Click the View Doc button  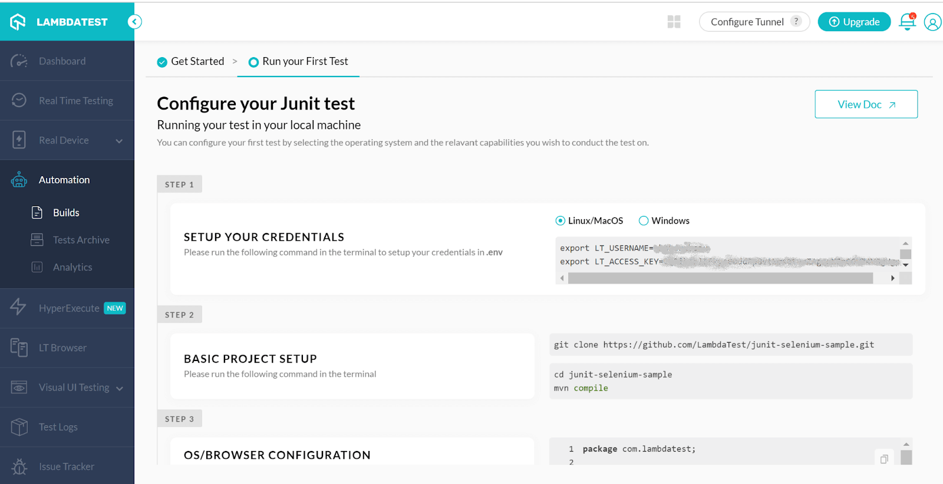866,104
